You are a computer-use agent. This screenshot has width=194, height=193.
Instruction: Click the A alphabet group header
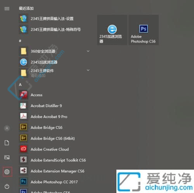tap(20, 85)
